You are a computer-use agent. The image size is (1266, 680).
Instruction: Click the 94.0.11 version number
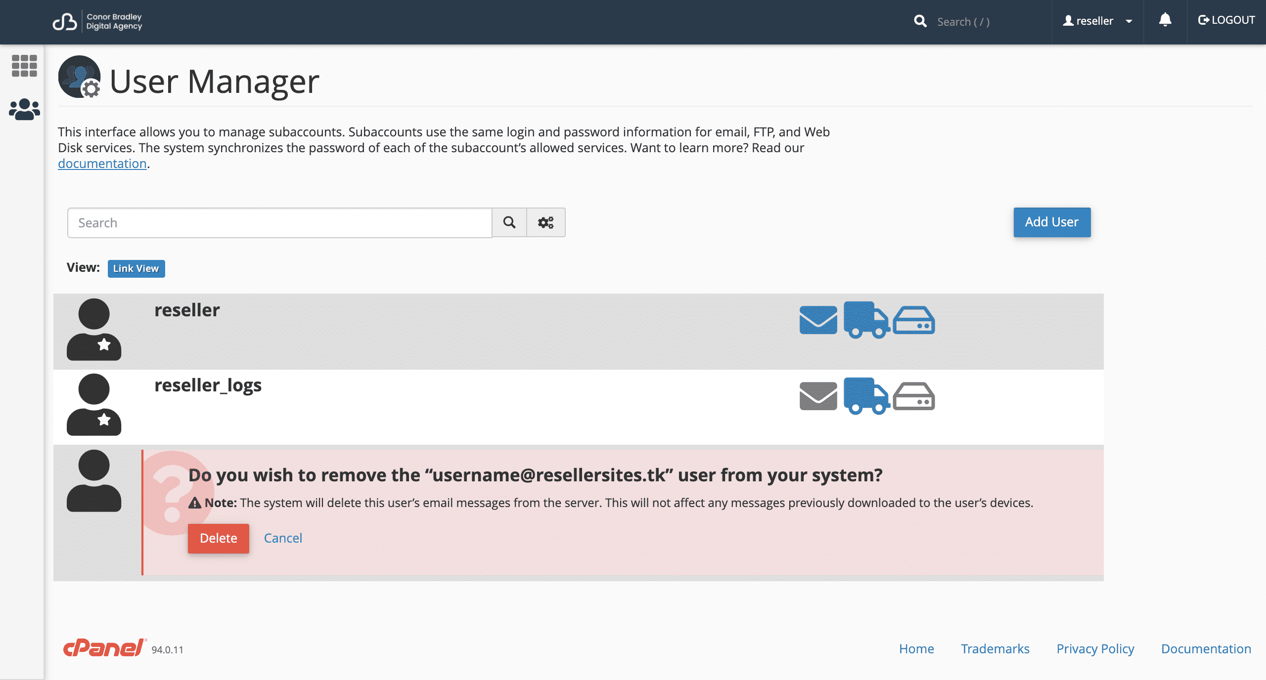click(167, 650)
